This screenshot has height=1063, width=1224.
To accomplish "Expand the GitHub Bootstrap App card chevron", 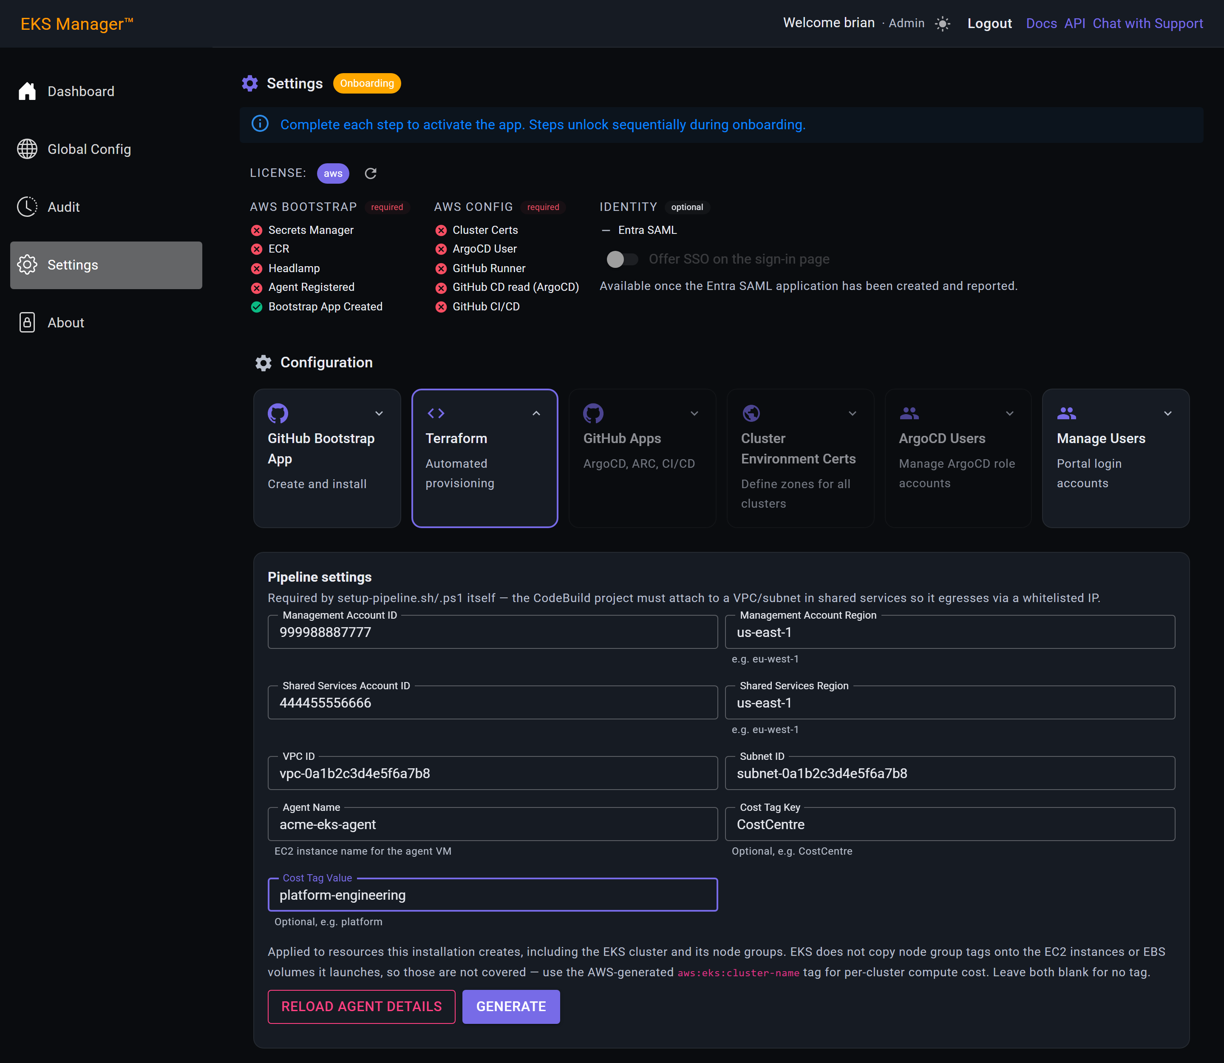I will pyautogui.click(x=379, y=413).
